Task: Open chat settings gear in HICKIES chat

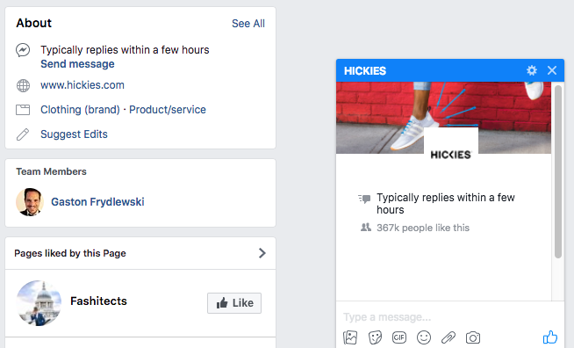Action: (532, 70)
